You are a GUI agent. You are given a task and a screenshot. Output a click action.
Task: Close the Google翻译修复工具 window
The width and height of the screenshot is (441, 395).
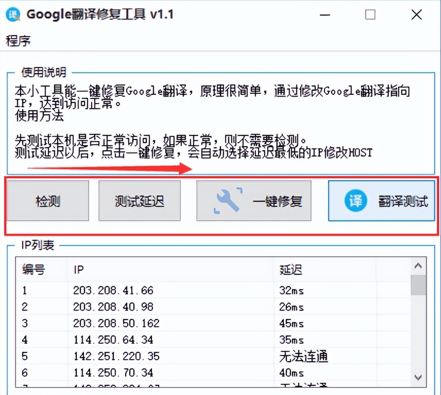417,14
